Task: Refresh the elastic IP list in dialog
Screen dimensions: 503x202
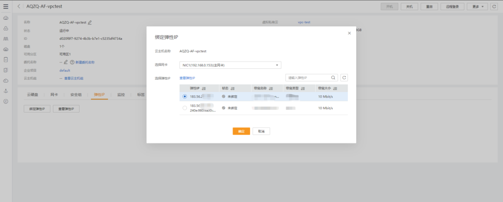Action: (x=344, y=78)
